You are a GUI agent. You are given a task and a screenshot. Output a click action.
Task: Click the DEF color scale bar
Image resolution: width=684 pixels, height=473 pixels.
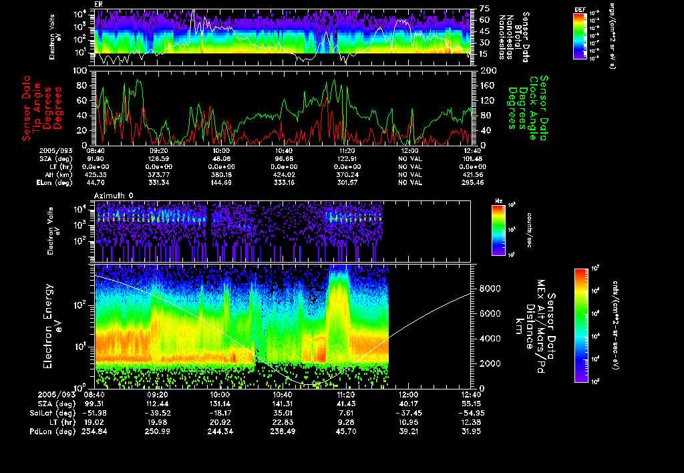tap(580, 36)
